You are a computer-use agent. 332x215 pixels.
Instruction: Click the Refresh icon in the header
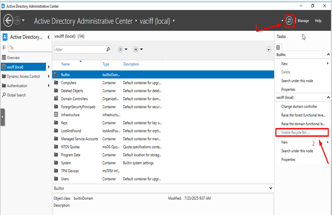click(289, 21)
